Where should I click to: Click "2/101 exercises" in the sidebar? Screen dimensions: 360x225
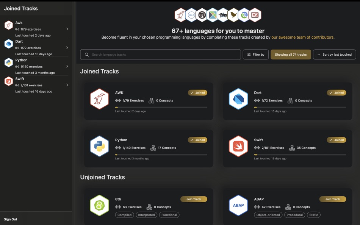(x=31, y=85)
